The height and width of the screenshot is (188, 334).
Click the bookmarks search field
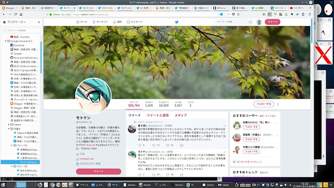click(21, 30)
